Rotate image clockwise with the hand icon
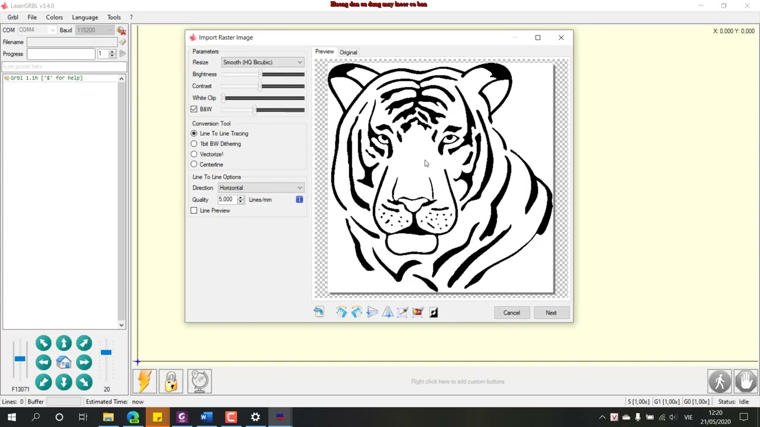Image resolution: width=760 pixels, height=427 pixels. tap(341, 312)
